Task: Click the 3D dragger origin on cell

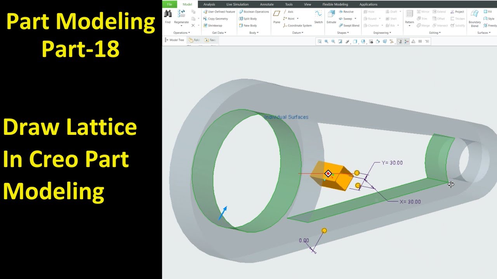Action: [328, 174]
